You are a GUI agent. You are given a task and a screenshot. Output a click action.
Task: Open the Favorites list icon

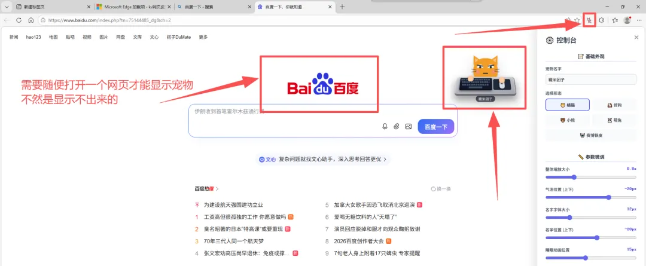[615, 20]
